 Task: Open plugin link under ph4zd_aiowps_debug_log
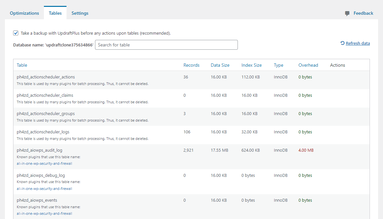pyautogui.click(x=44, y=189)
